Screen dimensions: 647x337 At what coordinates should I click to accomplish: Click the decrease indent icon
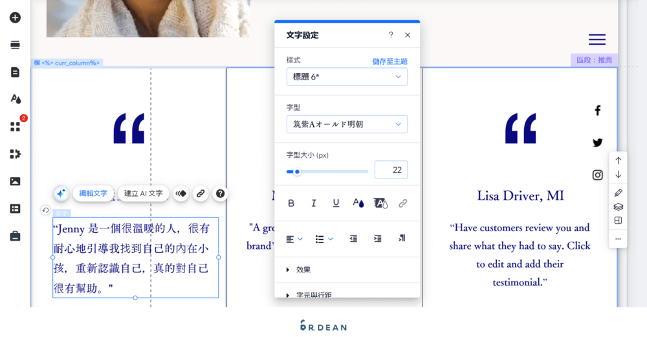point(353,239)
